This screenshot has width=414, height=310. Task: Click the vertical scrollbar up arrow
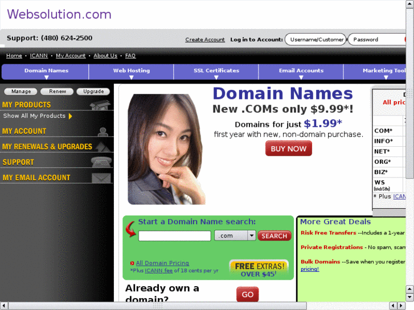point(409,5)
